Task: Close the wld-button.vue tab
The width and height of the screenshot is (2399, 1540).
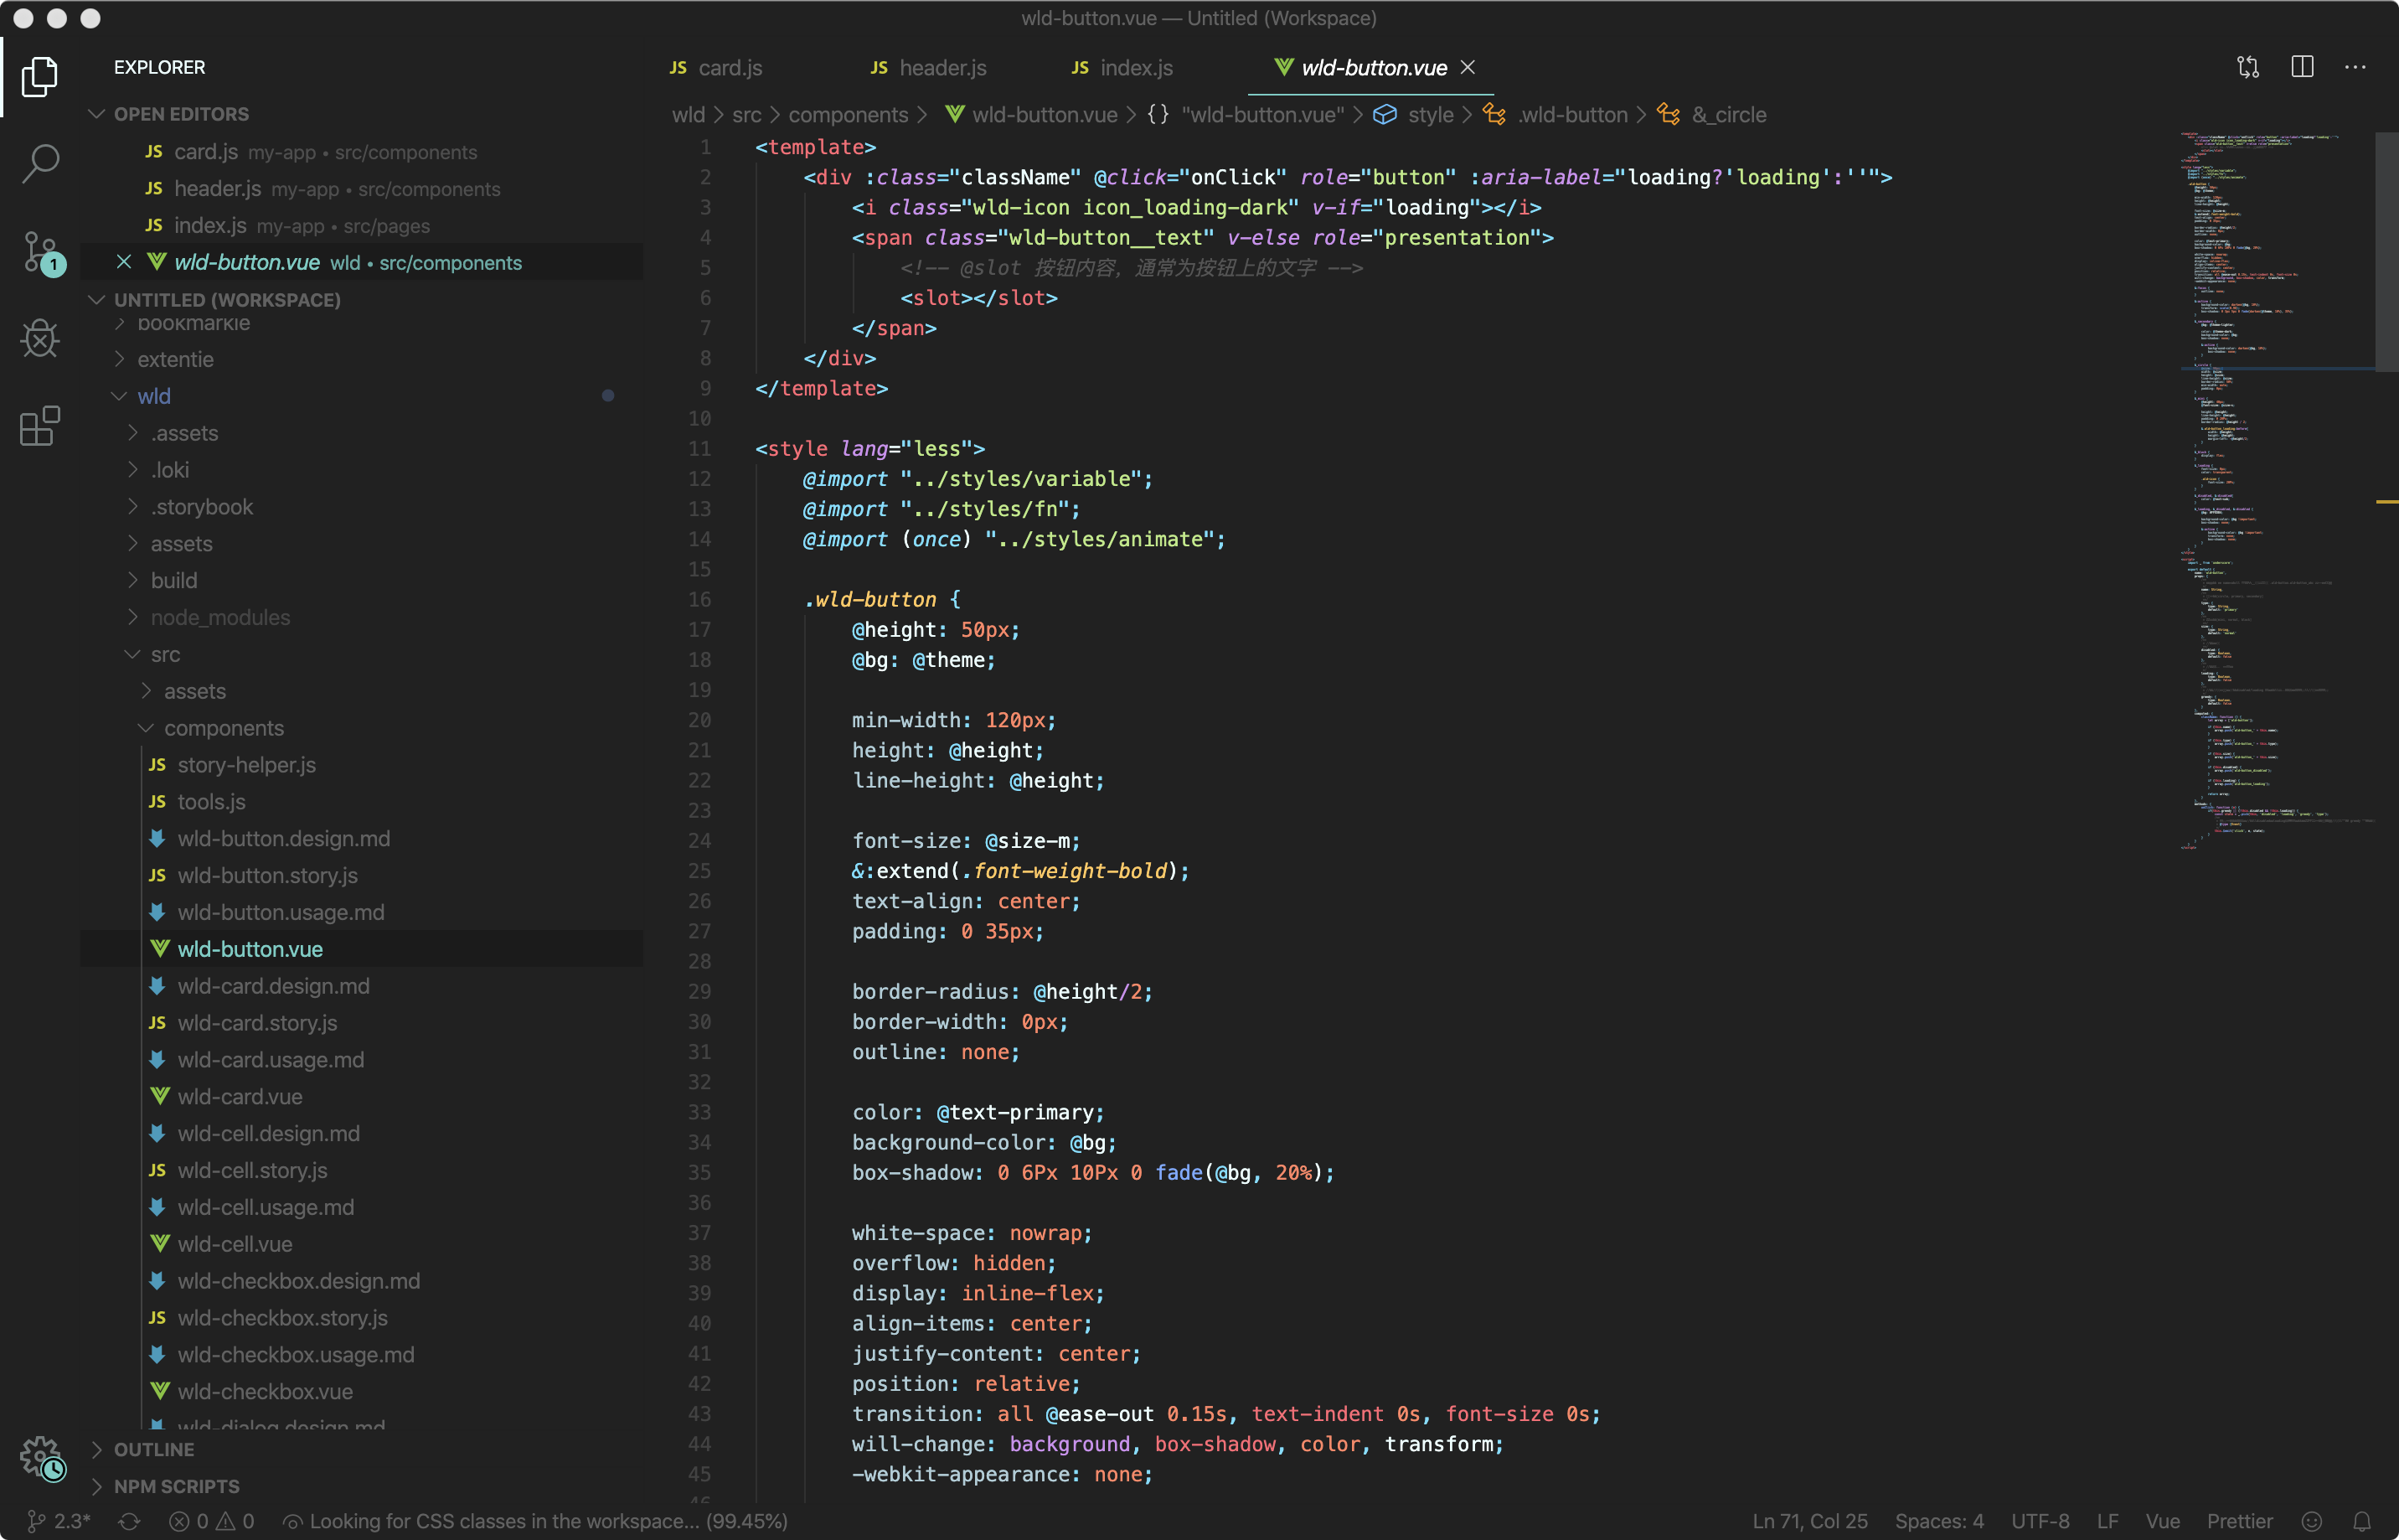Action: 1468,67
